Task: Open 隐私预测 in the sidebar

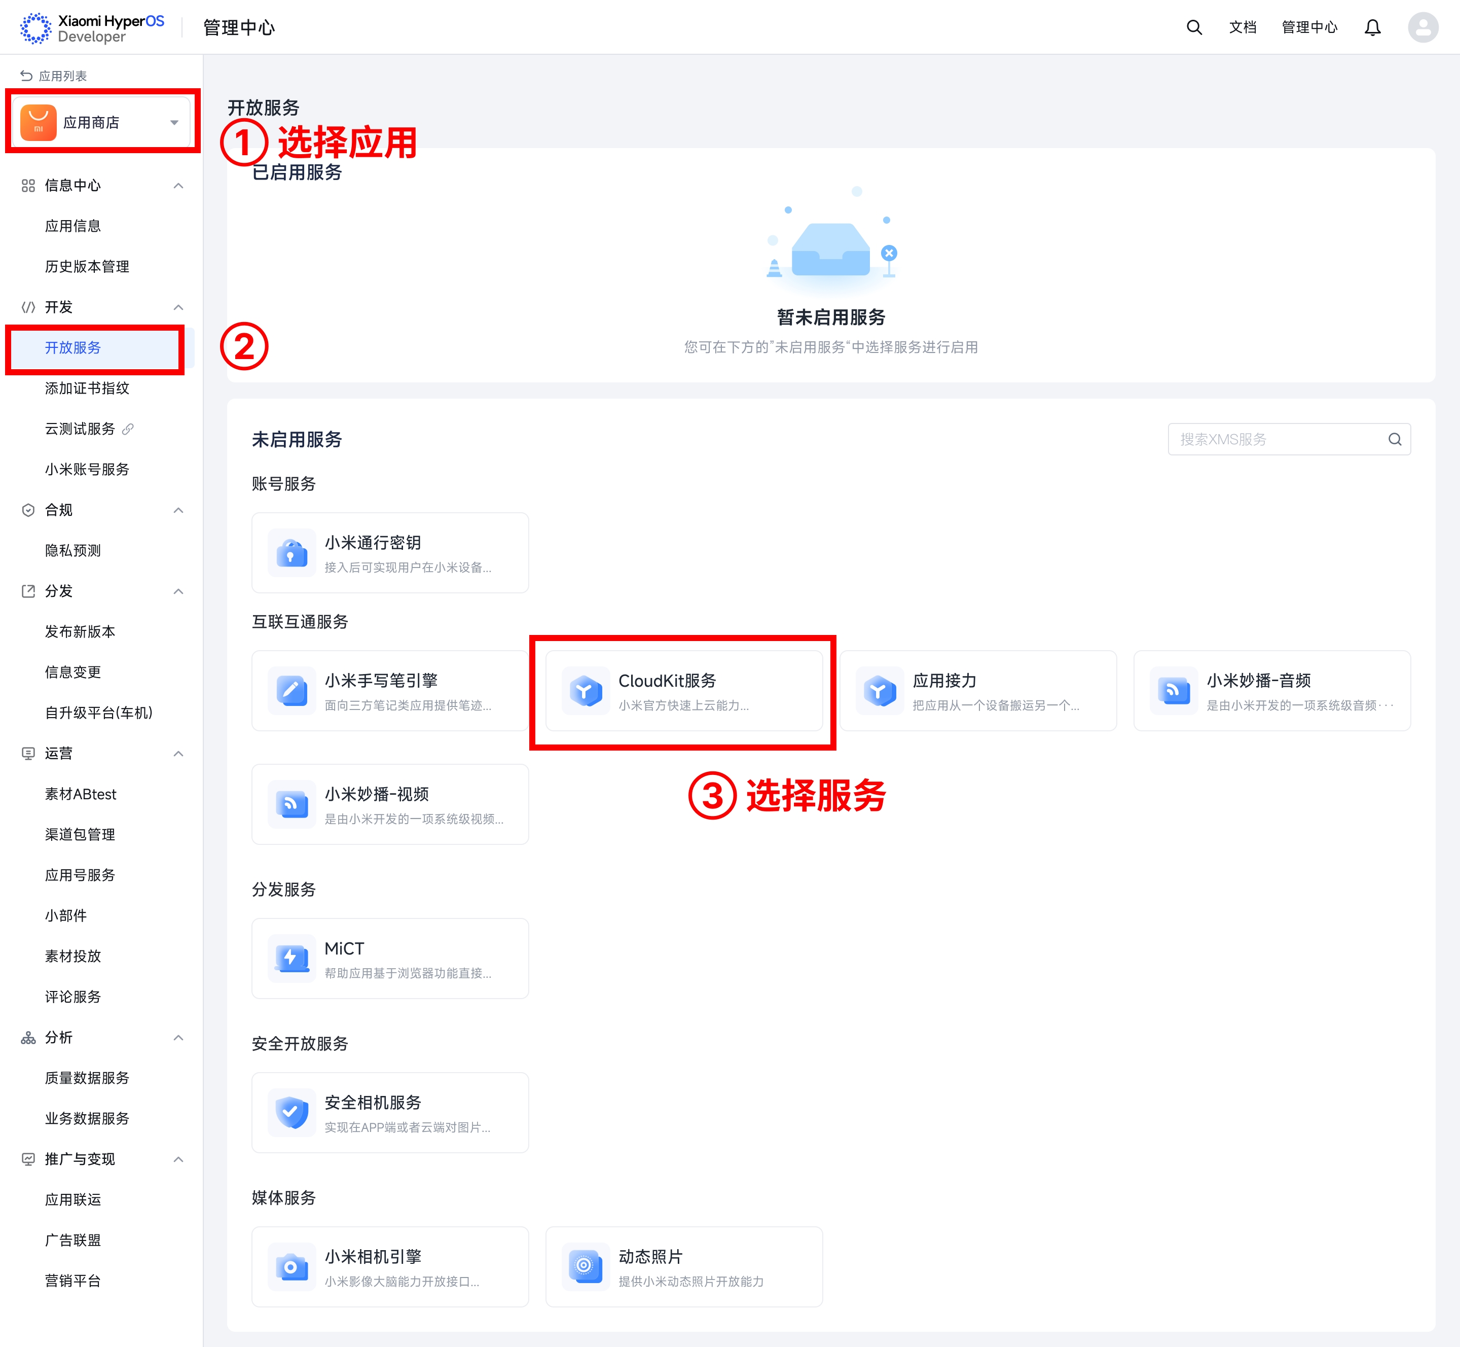Action: pos(73,550)
